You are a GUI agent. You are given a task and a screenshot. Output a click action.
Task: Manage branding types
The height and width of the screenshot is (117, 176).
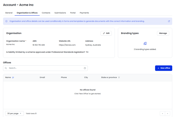pyautogui.click(x=163, y=33)
